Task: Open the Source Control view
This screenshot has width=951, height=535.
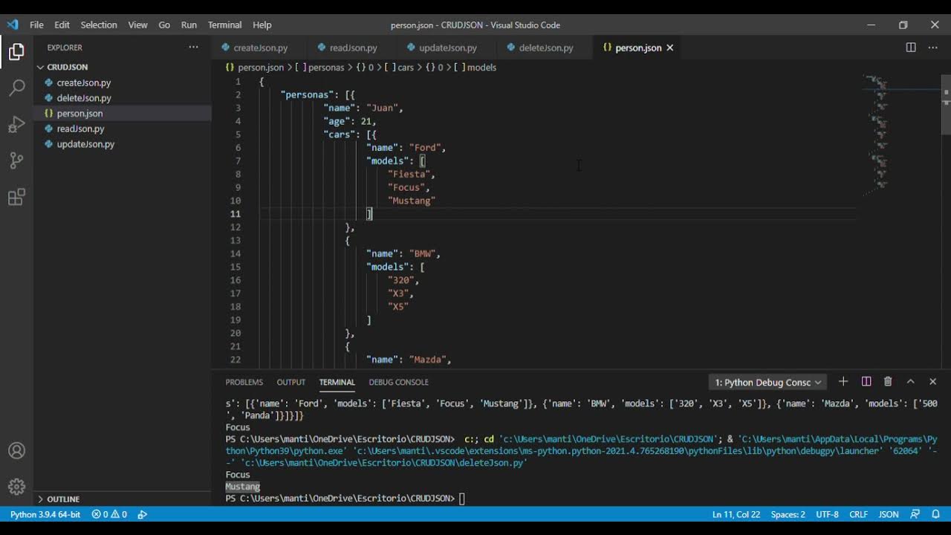Action: pyautogui.click(x=16, y=160)
